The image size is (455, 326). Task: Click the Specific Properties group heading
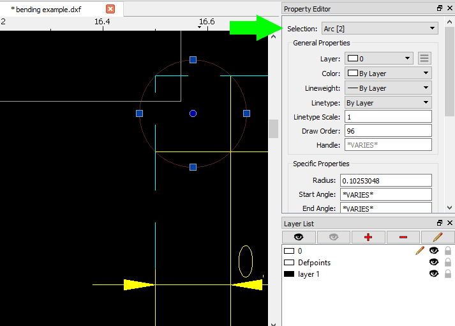point(321,164)
